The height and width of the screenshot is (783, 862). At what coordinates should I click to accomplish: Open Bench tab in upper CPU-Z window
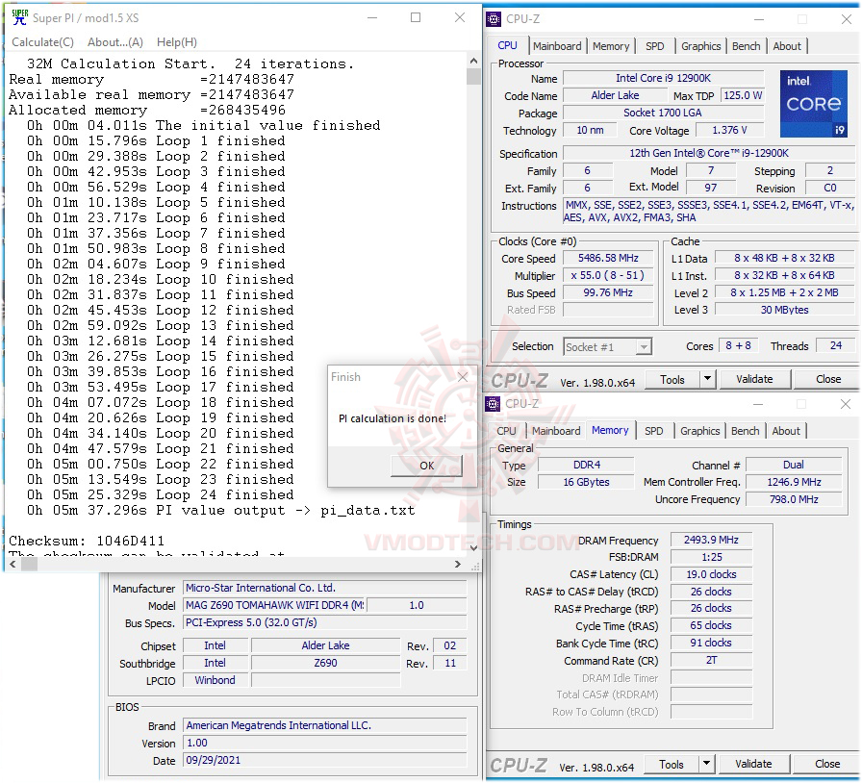(746, 46)
